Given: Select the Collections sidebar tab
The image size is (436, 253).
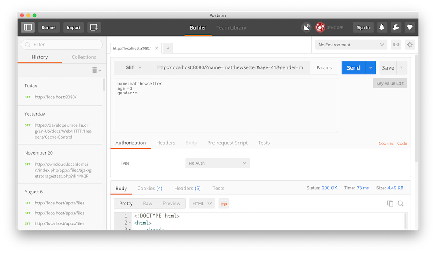Looking at the screenshot, I should point(84,57).
